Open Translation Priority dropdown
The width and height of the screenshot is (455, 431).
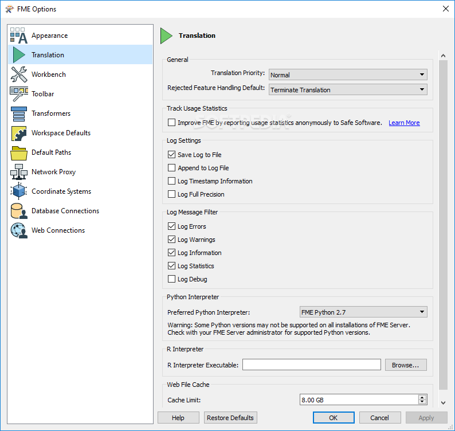pyautogui.click(x=348, y=75)
